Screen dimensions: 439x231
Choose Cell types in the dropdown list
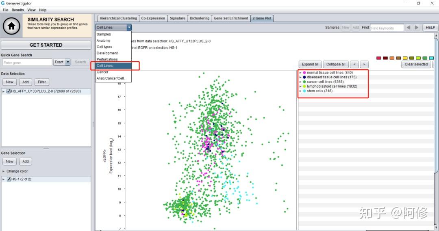113,47
